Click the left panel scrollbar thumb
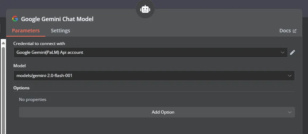308x134 pixels. click(3, 90)
